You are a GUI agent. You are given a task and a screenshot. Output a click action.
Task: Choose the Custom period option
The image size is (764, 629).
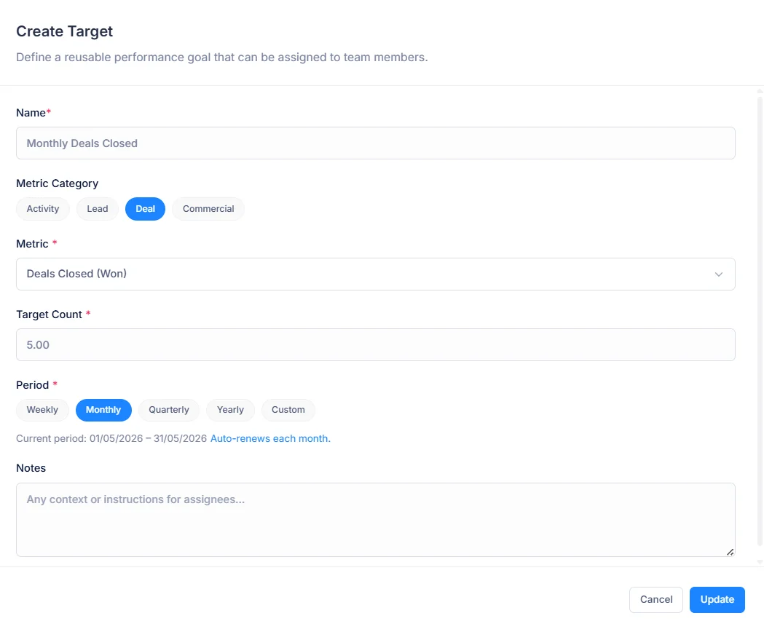click(x=288, y=410)
